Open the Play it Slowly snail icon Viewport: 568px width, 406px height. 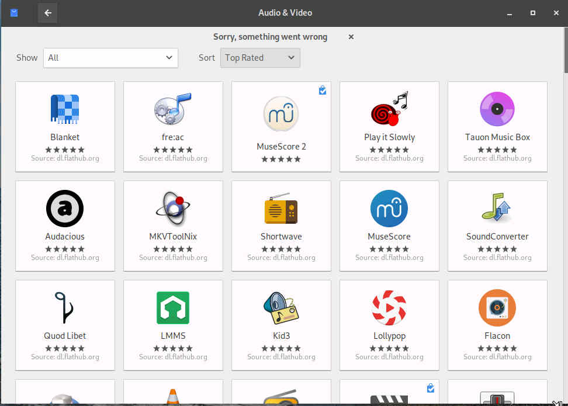[389, 109]
